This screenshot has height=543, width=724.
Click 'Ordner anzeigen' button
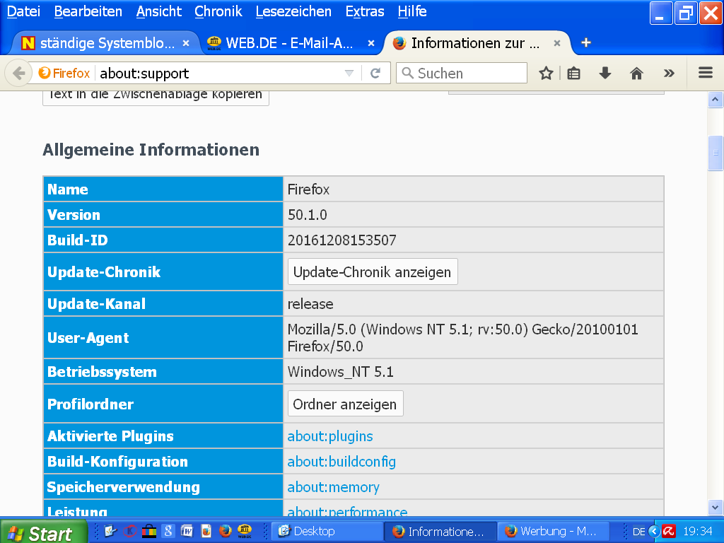pyautogui.click(x=345, y=404)
